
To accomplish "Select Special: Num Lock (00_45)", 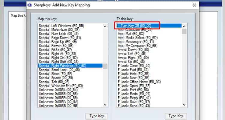I will [58, 34].
